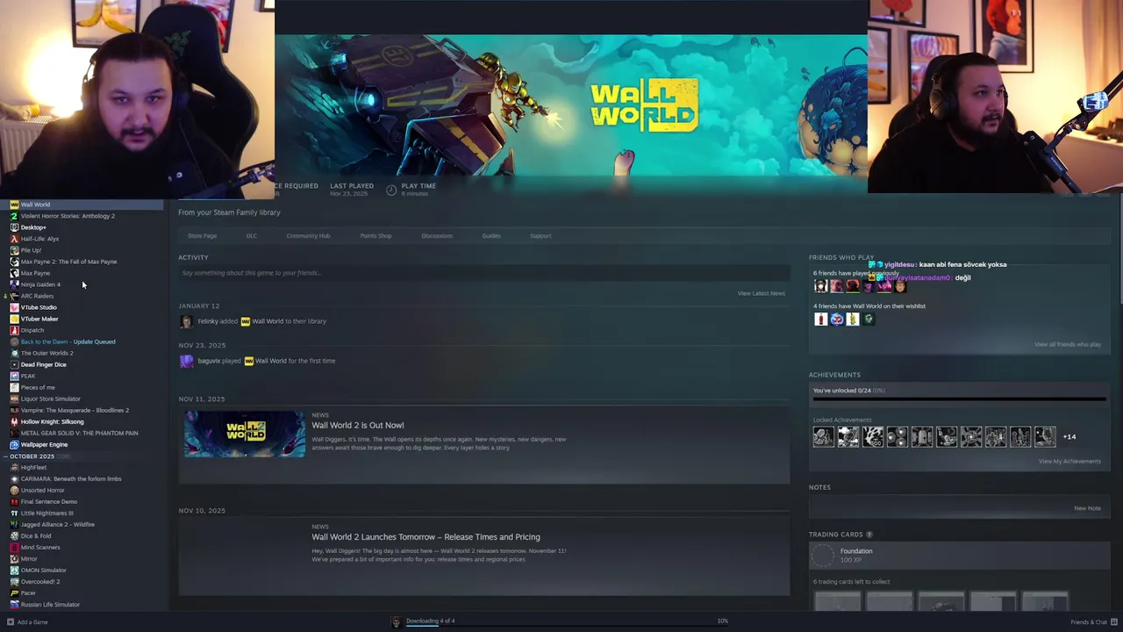Open the Wall World 2 is Out Now! headline
Viewport: 1123px width, 632px height.
coord(358,425)
